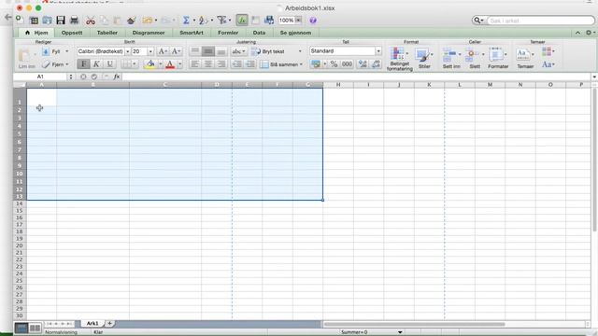The image size is (598, 336).
Task: Click the Sort A-Z icon
Action: (204, 21)
